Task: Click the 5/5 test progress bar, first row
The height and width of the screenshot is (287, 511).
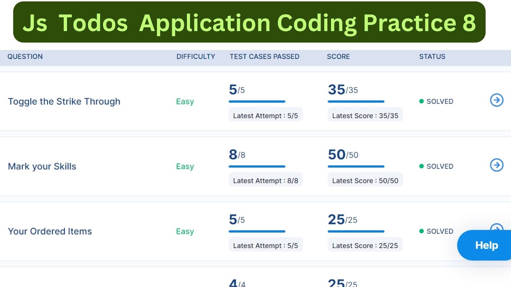Action: 257,102
